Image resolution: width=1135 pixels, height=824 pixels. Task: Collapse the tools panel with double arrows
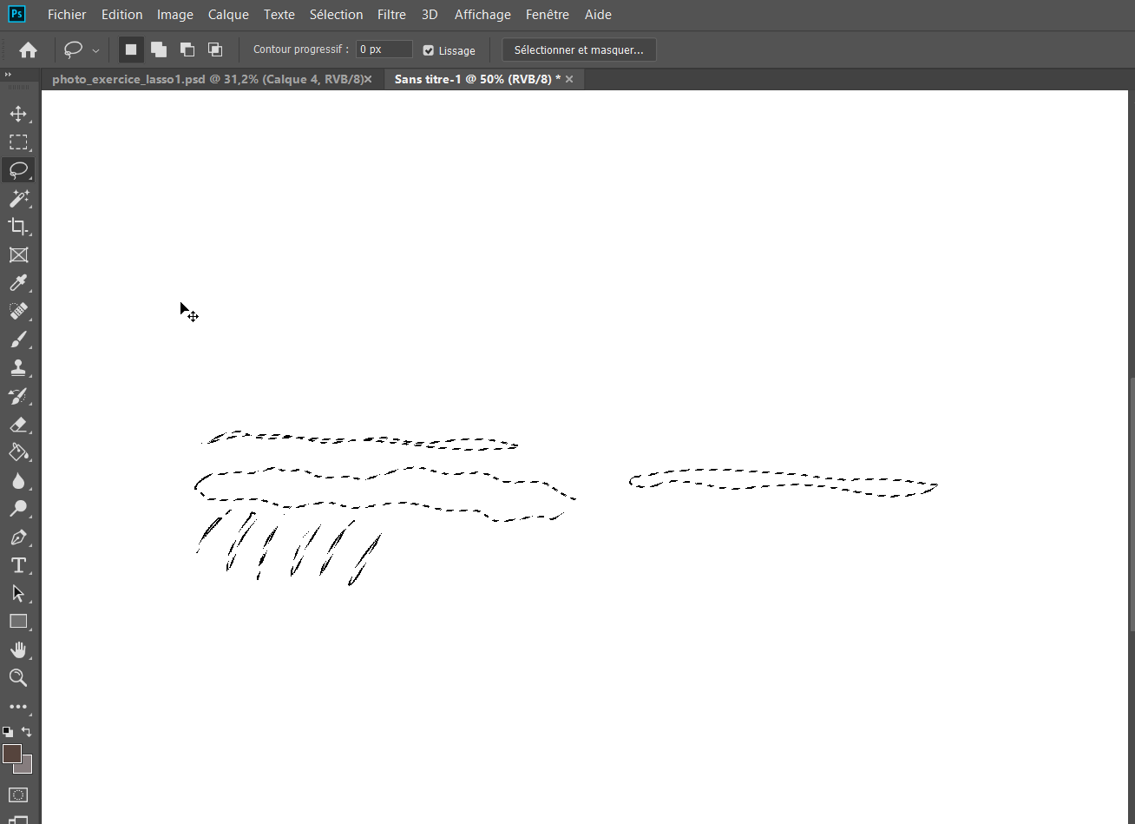[x=8, y=75]
